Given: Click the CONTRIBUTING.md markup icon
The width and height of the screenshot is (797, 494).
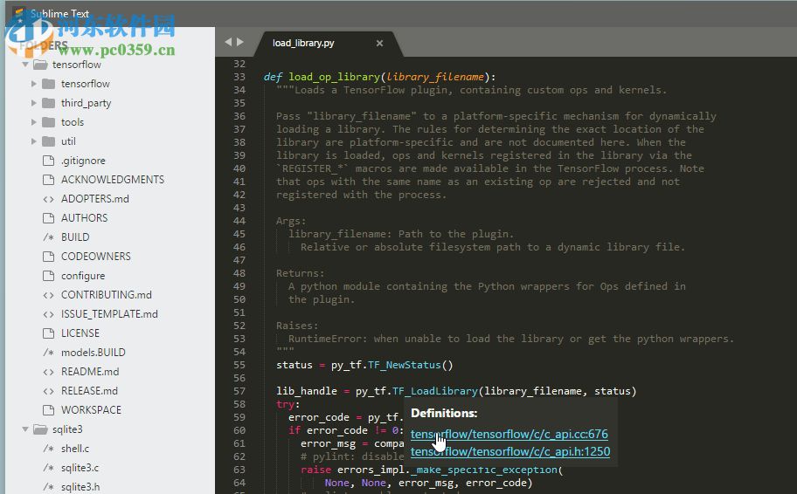Looking at the screenshot, I should (49, 295).
